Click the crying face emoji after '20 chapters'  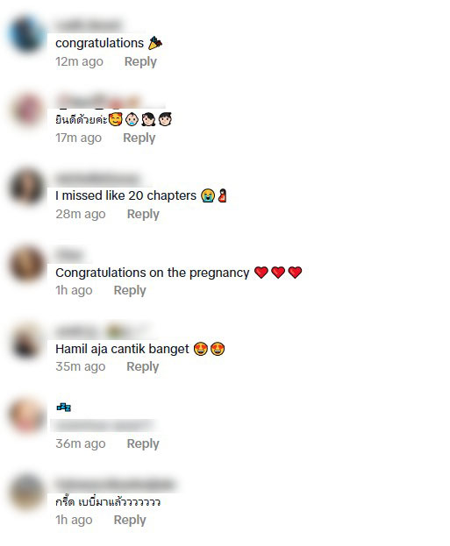coord(207,195)
